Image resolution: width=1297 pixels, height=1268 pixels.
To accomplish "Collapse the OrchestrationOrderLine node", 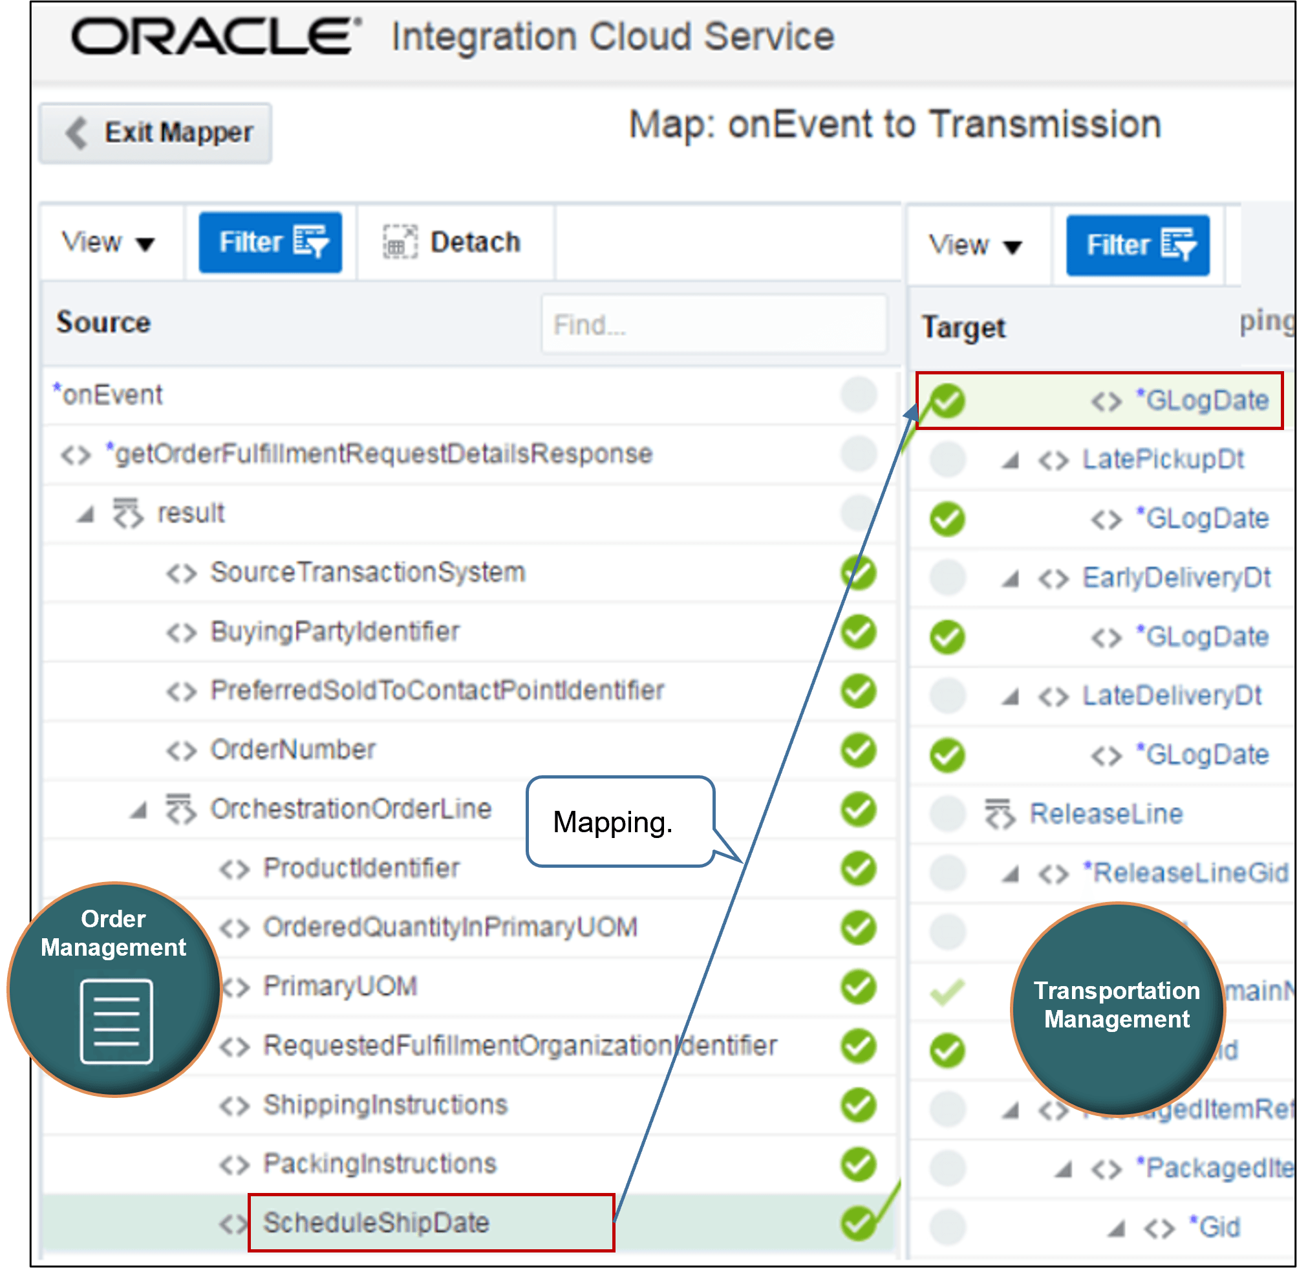I will click(x=138, y=810).
